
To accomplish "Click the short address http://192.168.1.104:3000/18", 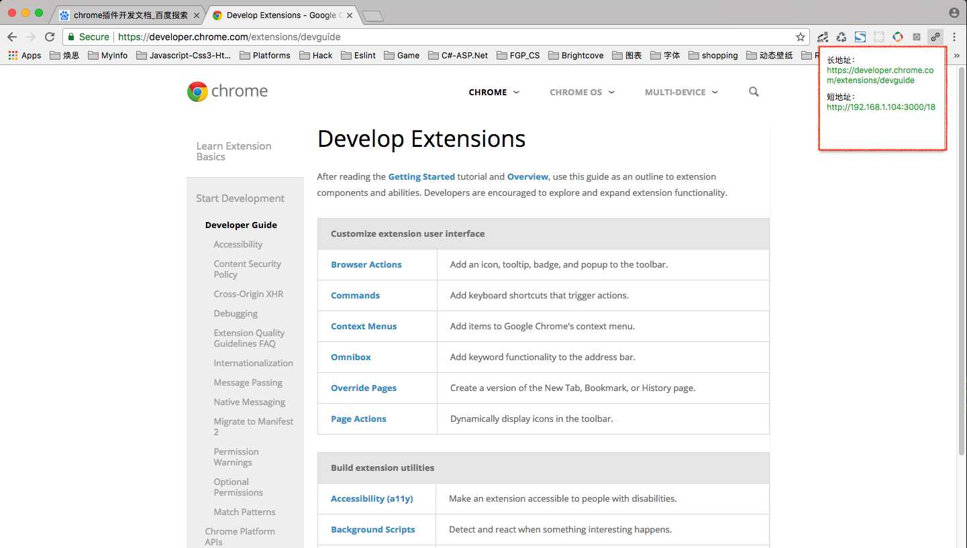I will tap(881, 107).
